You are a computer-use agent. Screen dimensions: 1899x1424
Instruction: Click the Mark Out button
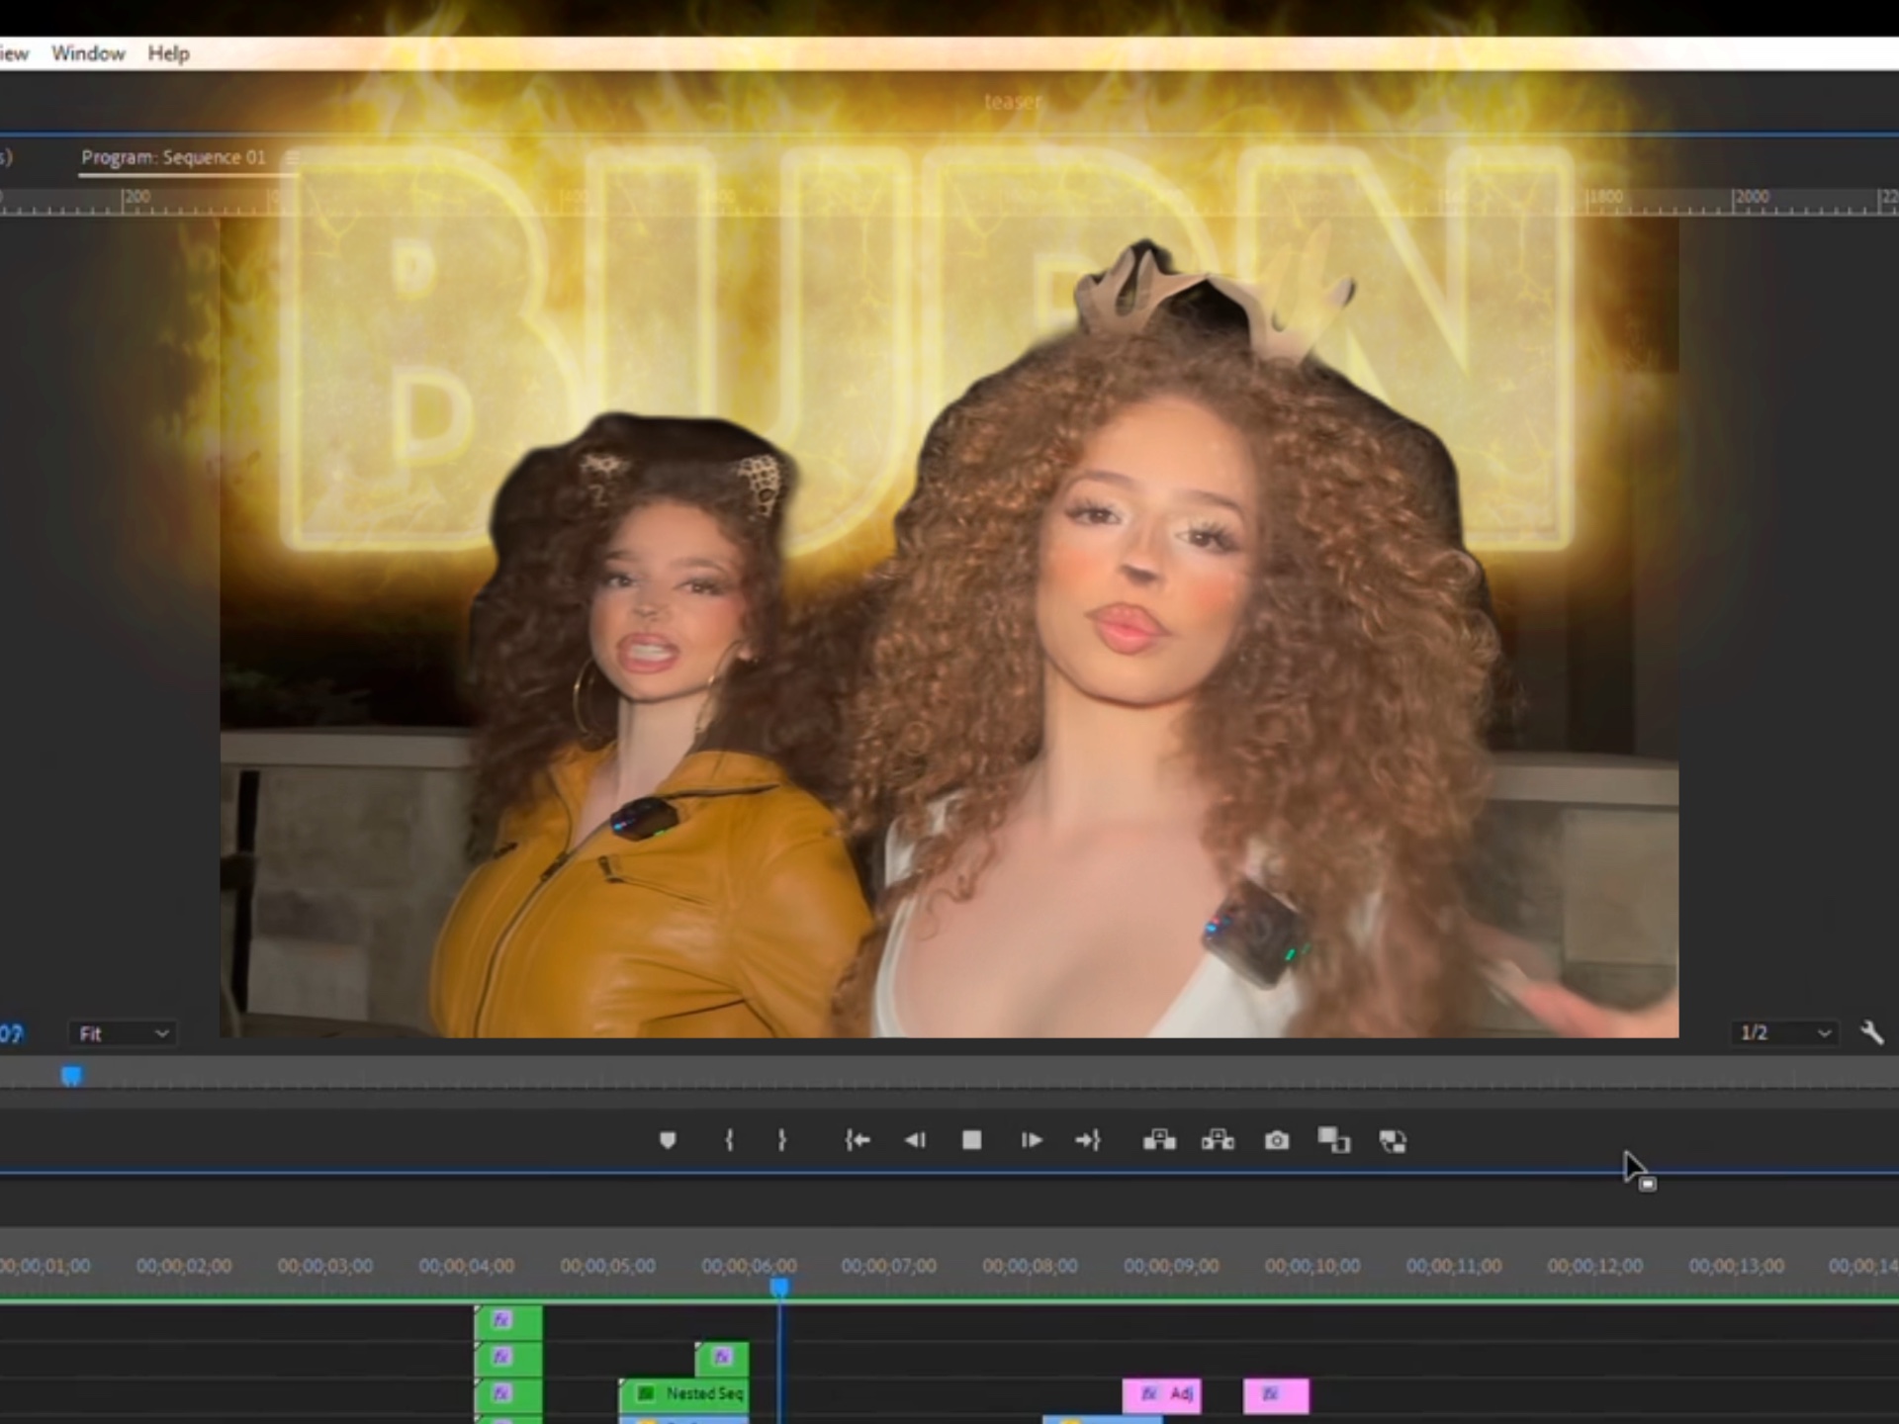point(781,1140)
